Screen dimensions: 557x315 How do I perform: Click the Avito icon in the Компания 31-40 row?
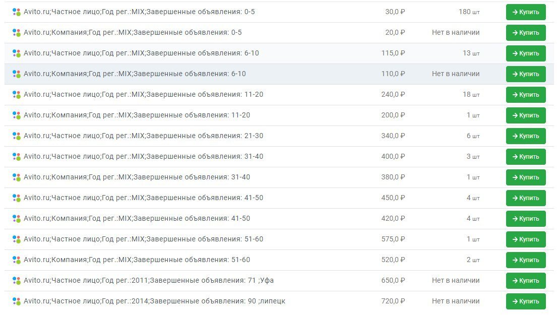click(x=16, y=177)
